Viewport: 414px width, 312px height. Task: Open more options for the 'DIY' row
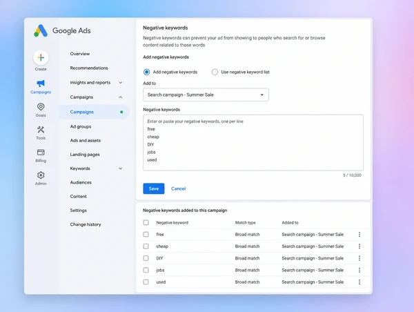click(359, 258)
